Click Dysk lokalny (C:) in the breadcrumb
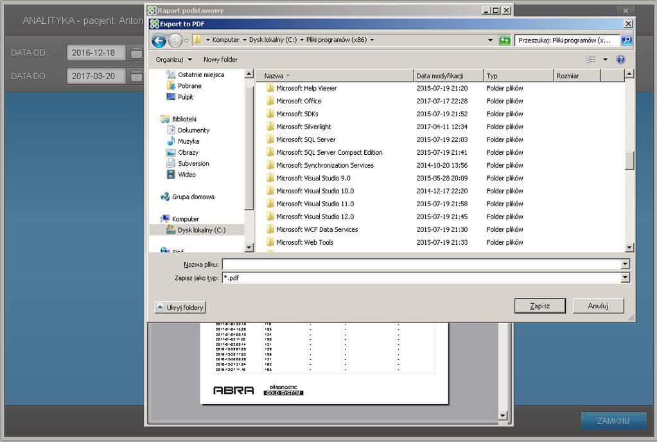 (273, 40)
